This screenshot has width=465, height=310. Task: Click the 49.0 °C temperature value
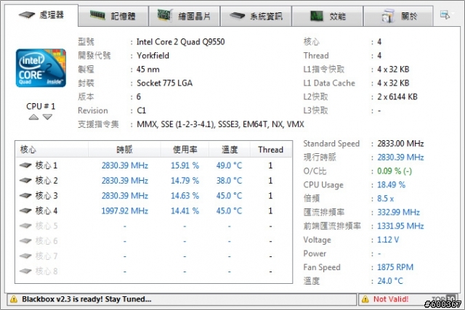point(230,166)
